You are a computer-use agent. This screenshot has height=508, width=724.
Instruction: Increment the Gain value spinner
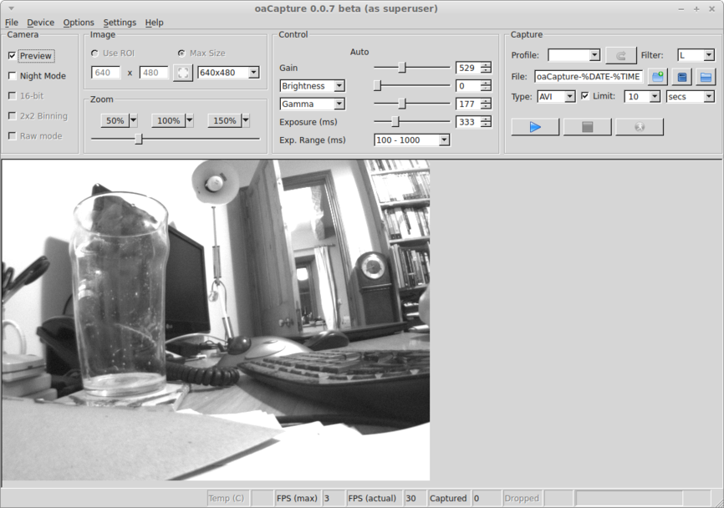[x=486, y=64]
